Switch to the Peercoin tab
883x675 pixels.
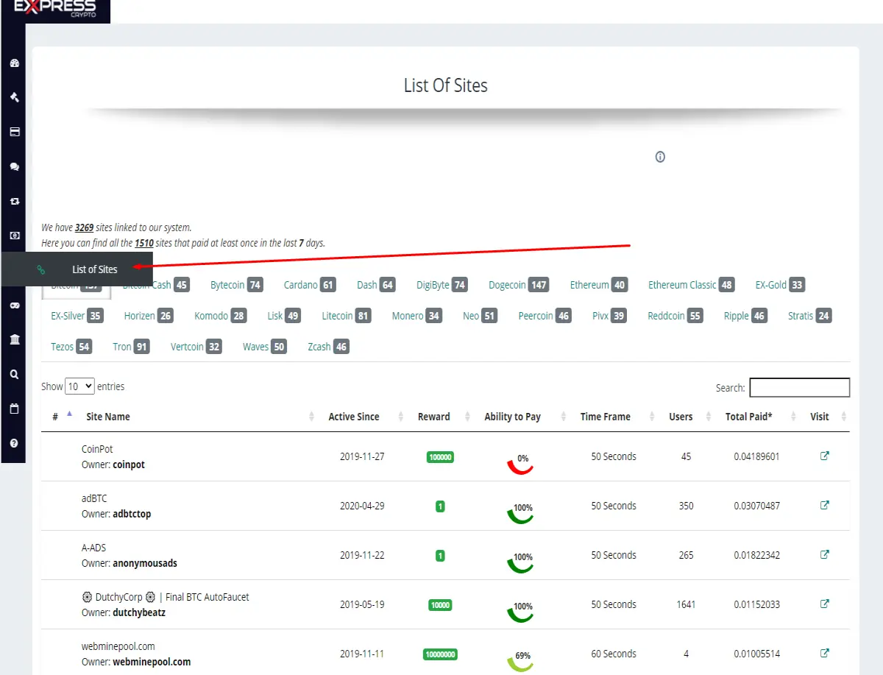tap(545, 316)
